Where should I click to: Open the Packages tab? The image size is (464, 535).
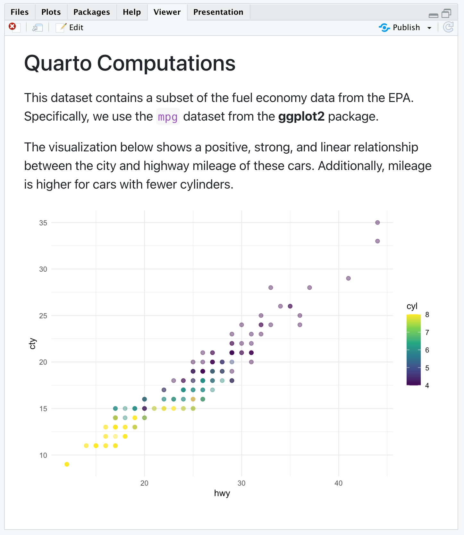[x=91, y=12]
